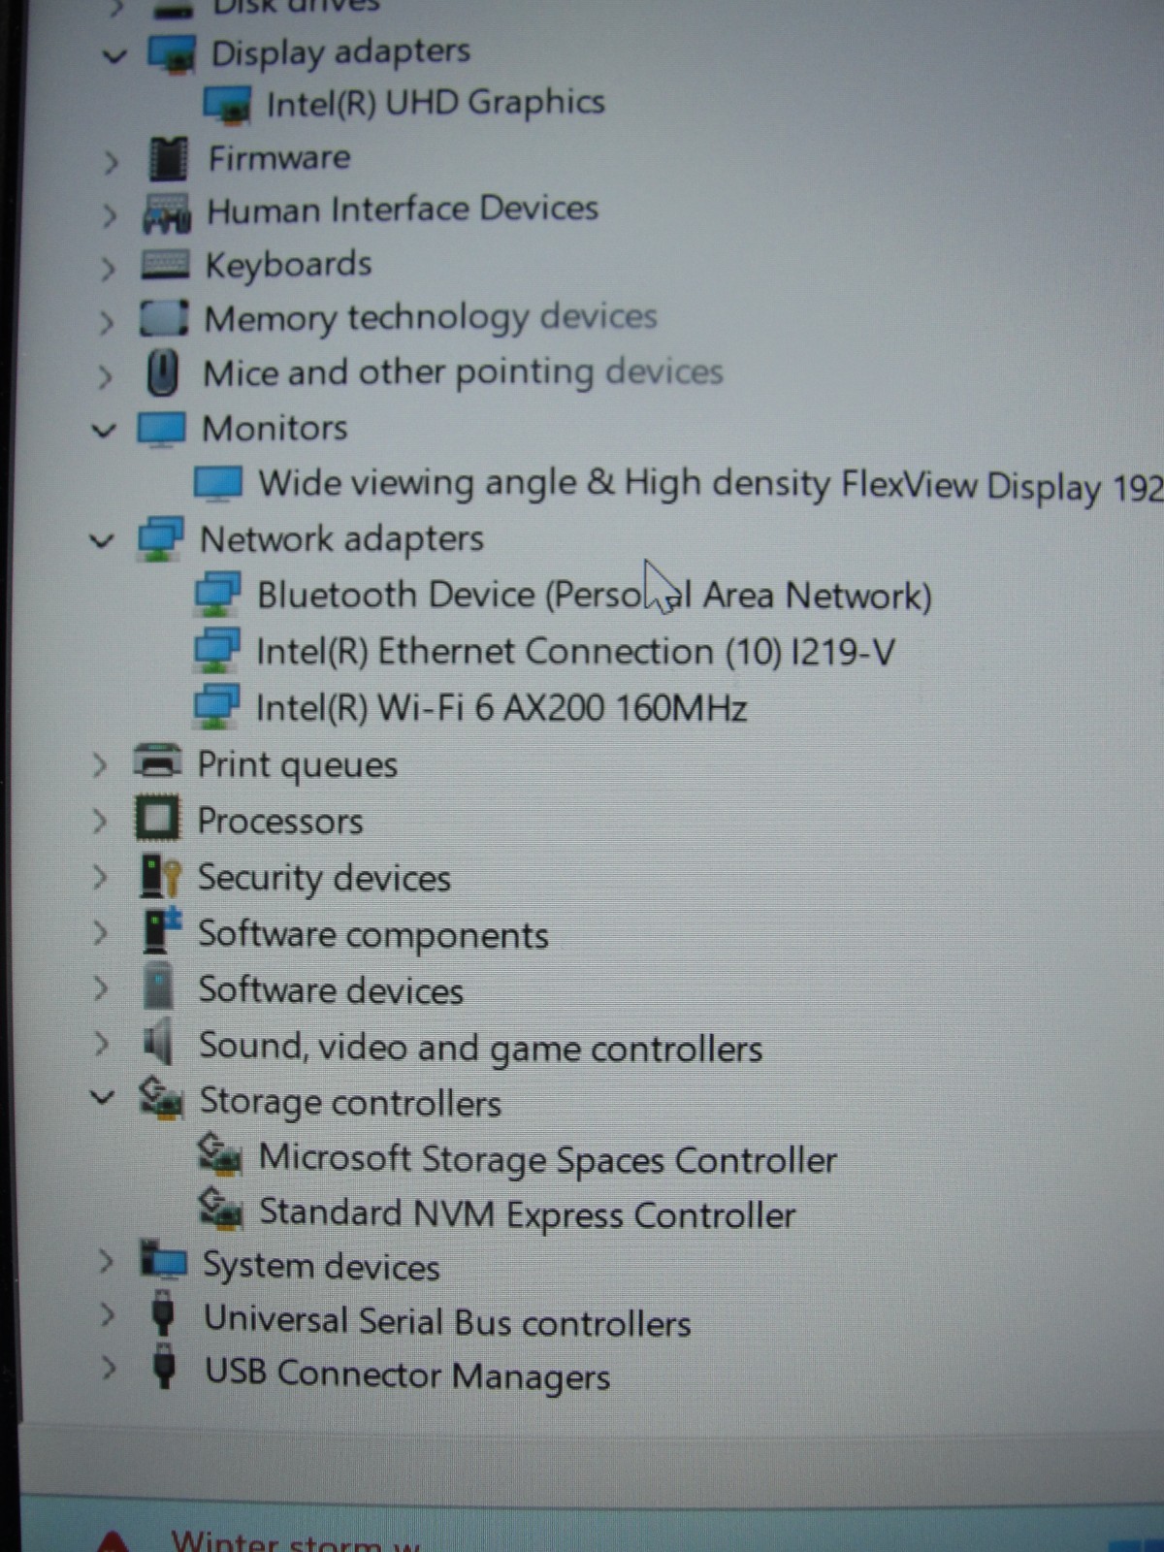
Task: Collapse the Storage controllers node
Action: (x=102, y=1098)
